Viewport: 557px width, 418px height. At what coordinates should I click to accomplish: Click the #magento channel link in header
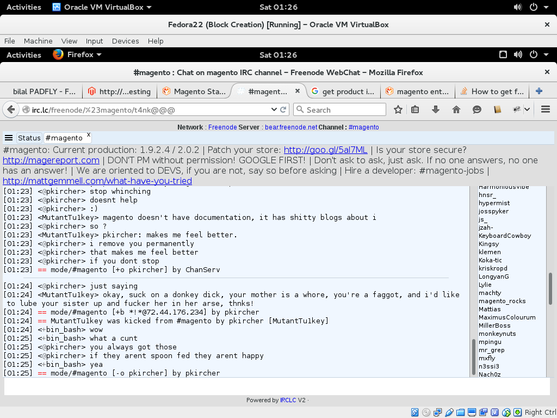click(363, 127)
